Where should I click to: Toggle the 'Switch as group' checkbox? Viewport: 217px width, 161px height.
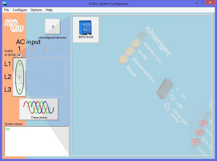pyautogui.click(x=19, y=55)
